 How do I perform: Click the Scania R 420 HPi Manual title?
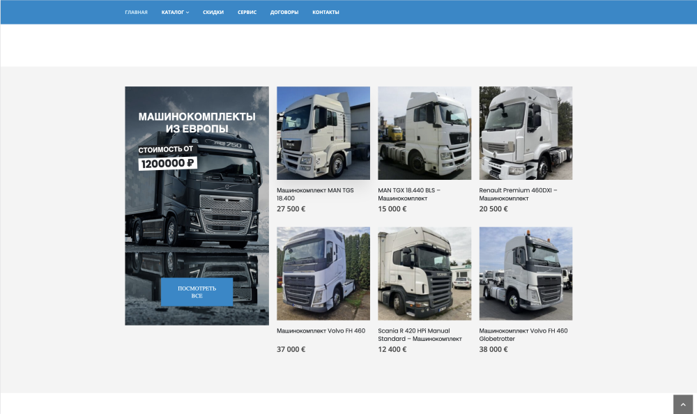coord(420,335)
